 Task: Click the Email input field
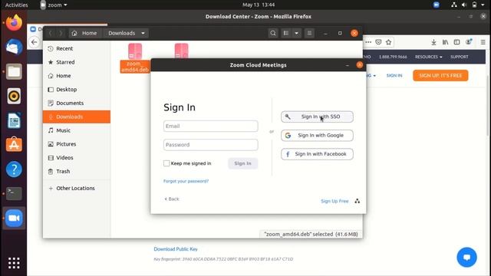tap(210, 126)
